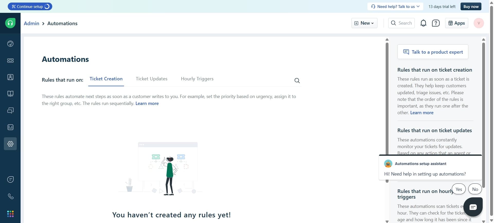This screenshot has height=223, width=494.
Task: Open the Solutions knowledge base book icon
Action: click(x=10, y=94)
